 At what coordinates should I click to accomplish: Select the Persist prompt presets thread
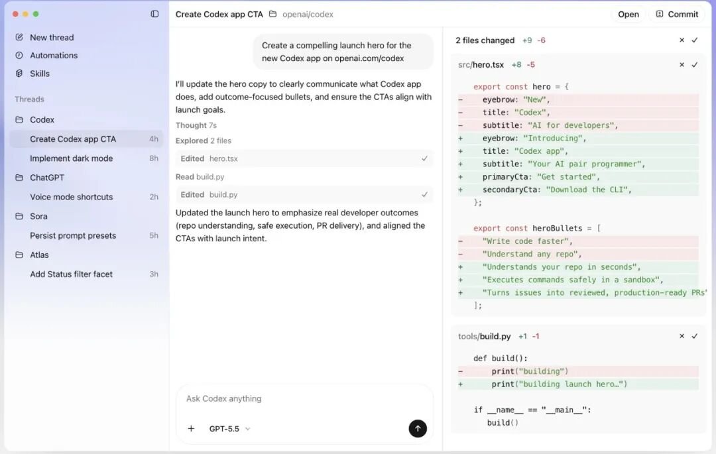pyautogui.click(x=86, y=235)
